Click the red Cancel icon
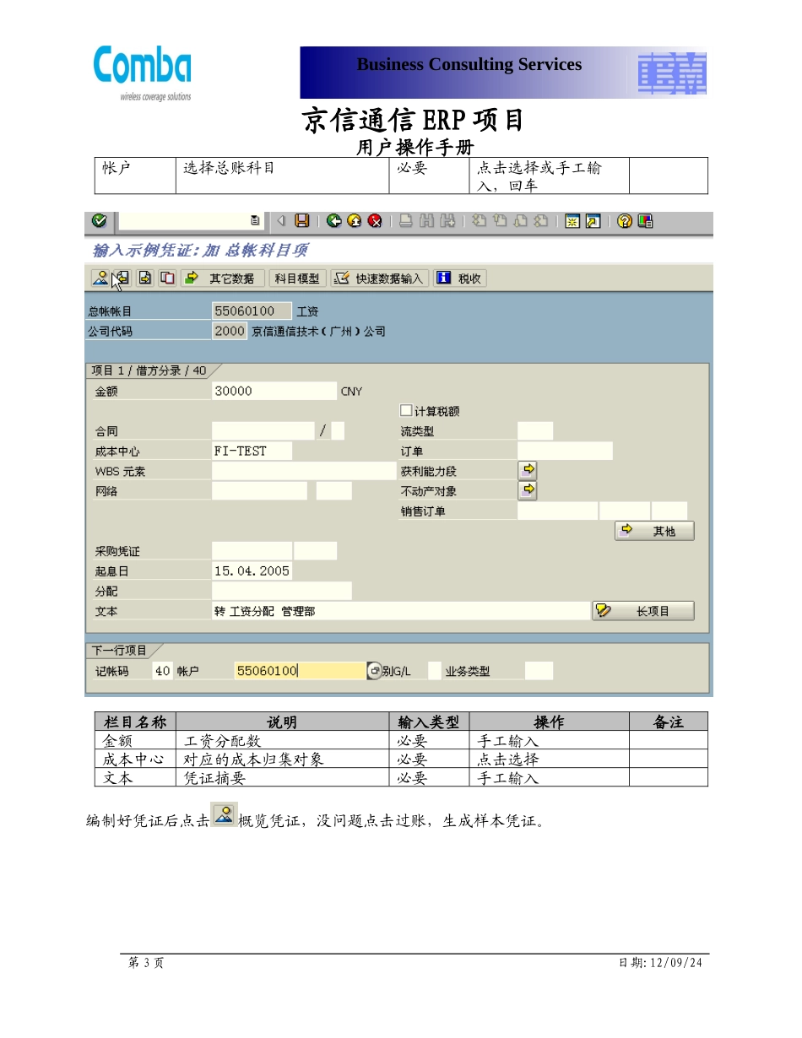The height and width of the screenshot is (1038, 802). click(x=375, y=221)
